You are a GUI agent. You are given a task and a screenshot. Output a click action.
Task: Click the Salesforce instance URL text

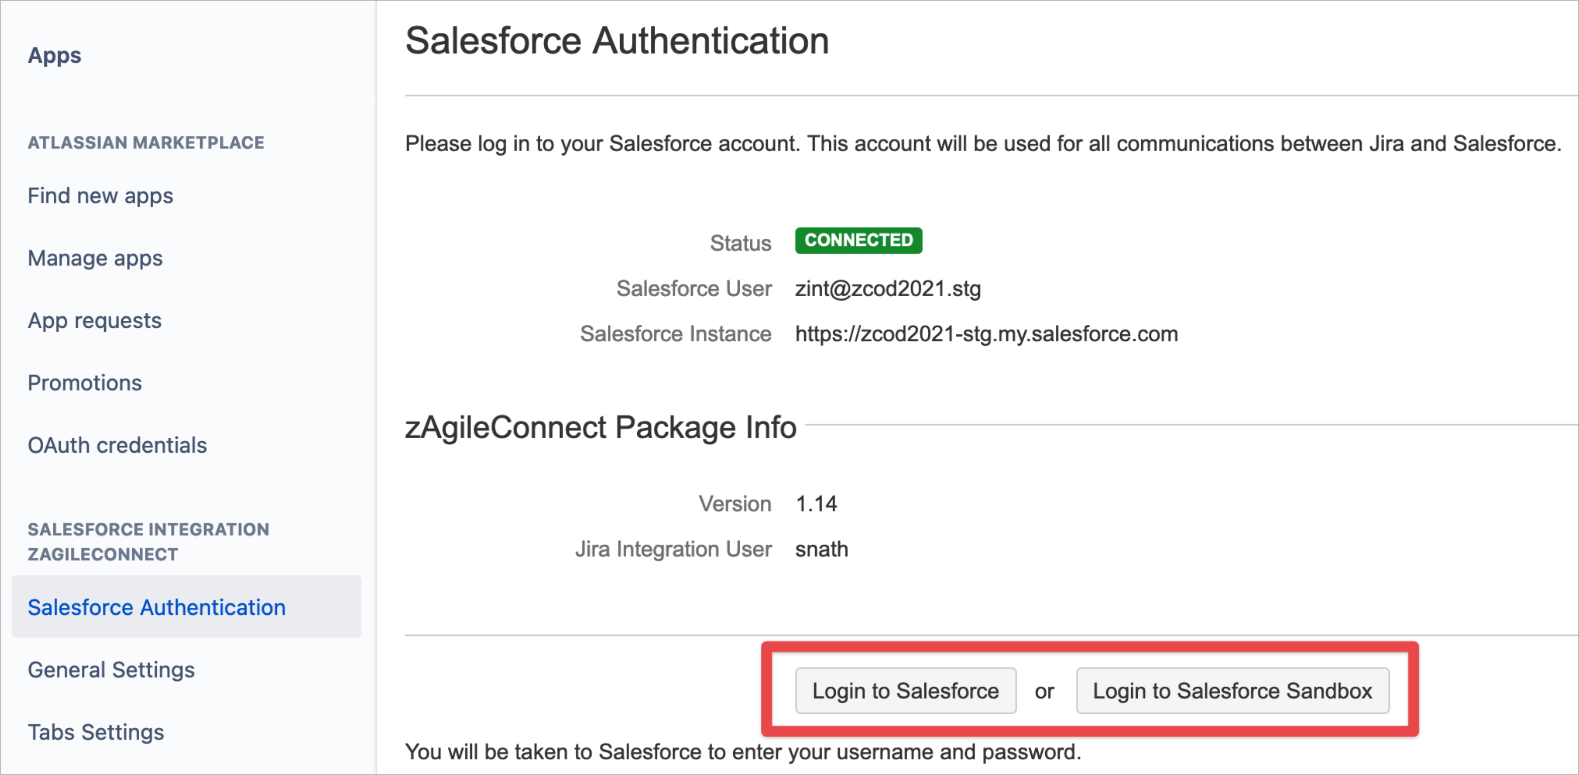(986, 334)
